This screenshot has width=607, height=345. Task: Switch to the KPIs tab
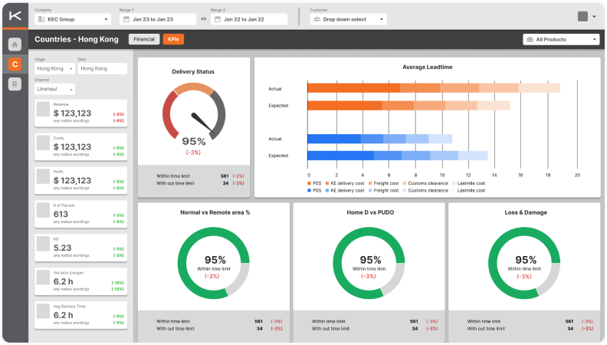click(173, 39)
